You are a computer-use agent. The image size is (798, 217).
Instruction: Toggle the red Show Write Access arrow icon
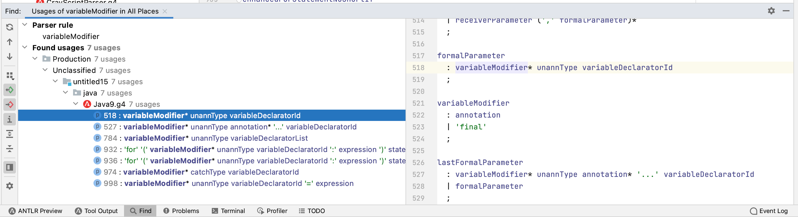(x=10, y=105)
